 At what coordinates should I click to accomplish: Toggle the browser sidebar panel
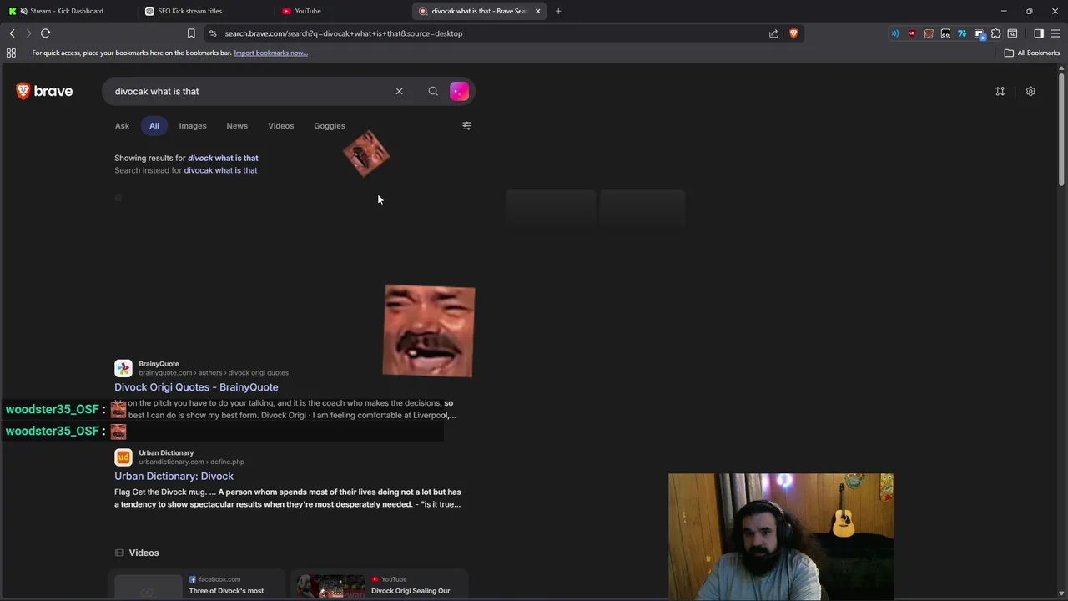click(x=1039, y=33)
